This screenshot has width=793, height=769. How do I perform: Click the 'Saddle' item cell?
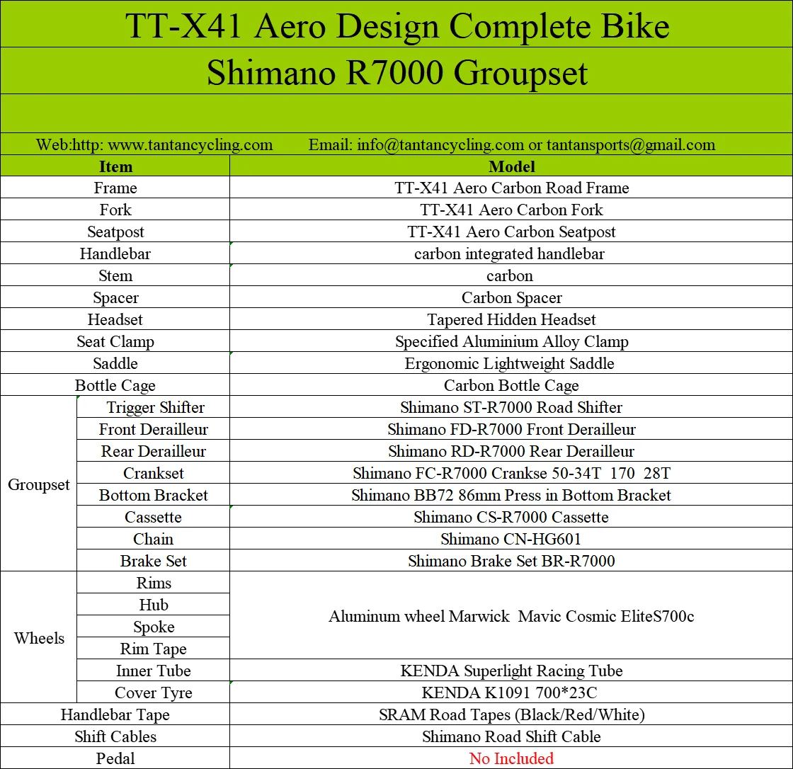(115, 363)
